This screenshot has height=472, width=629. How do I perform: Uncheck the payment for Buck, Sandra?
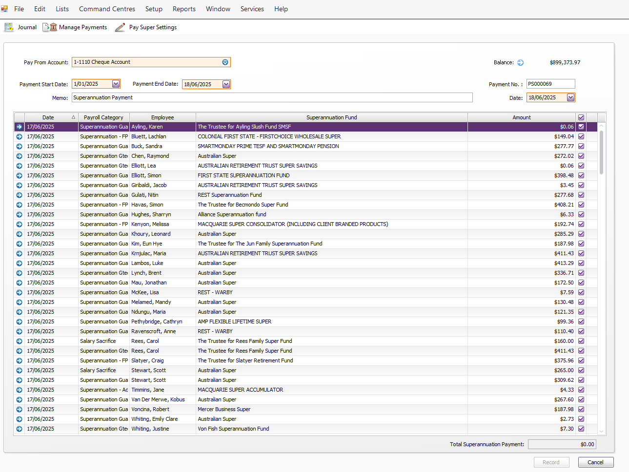click(x=581, y=146)
